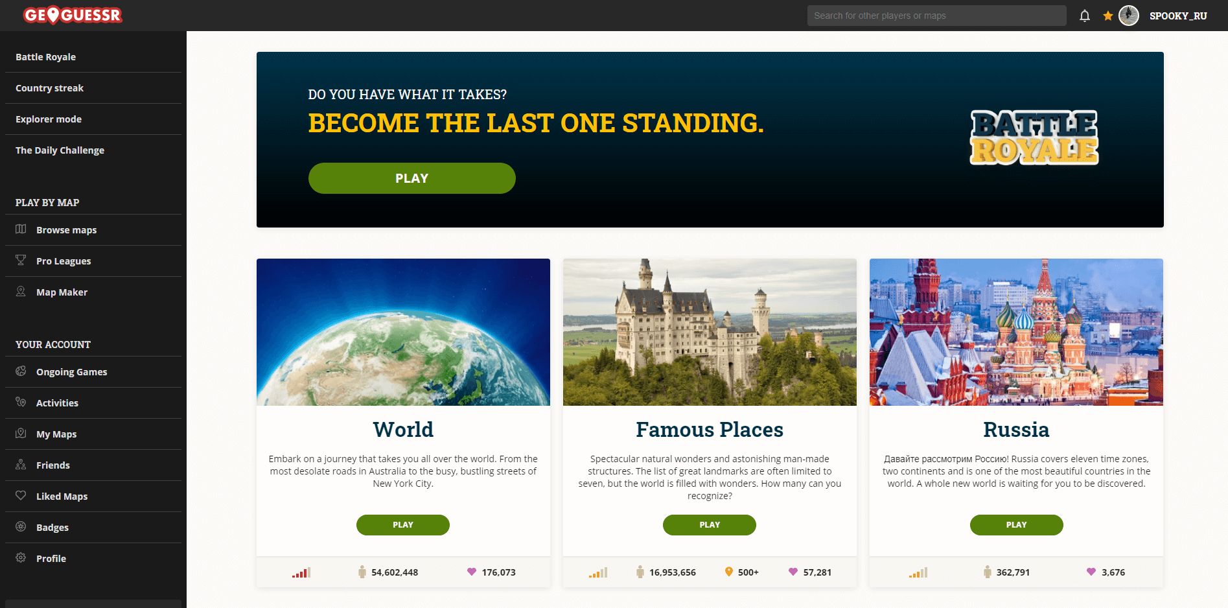Click the gold star pro icon
1228x608 pixels.
[1108, 16]
